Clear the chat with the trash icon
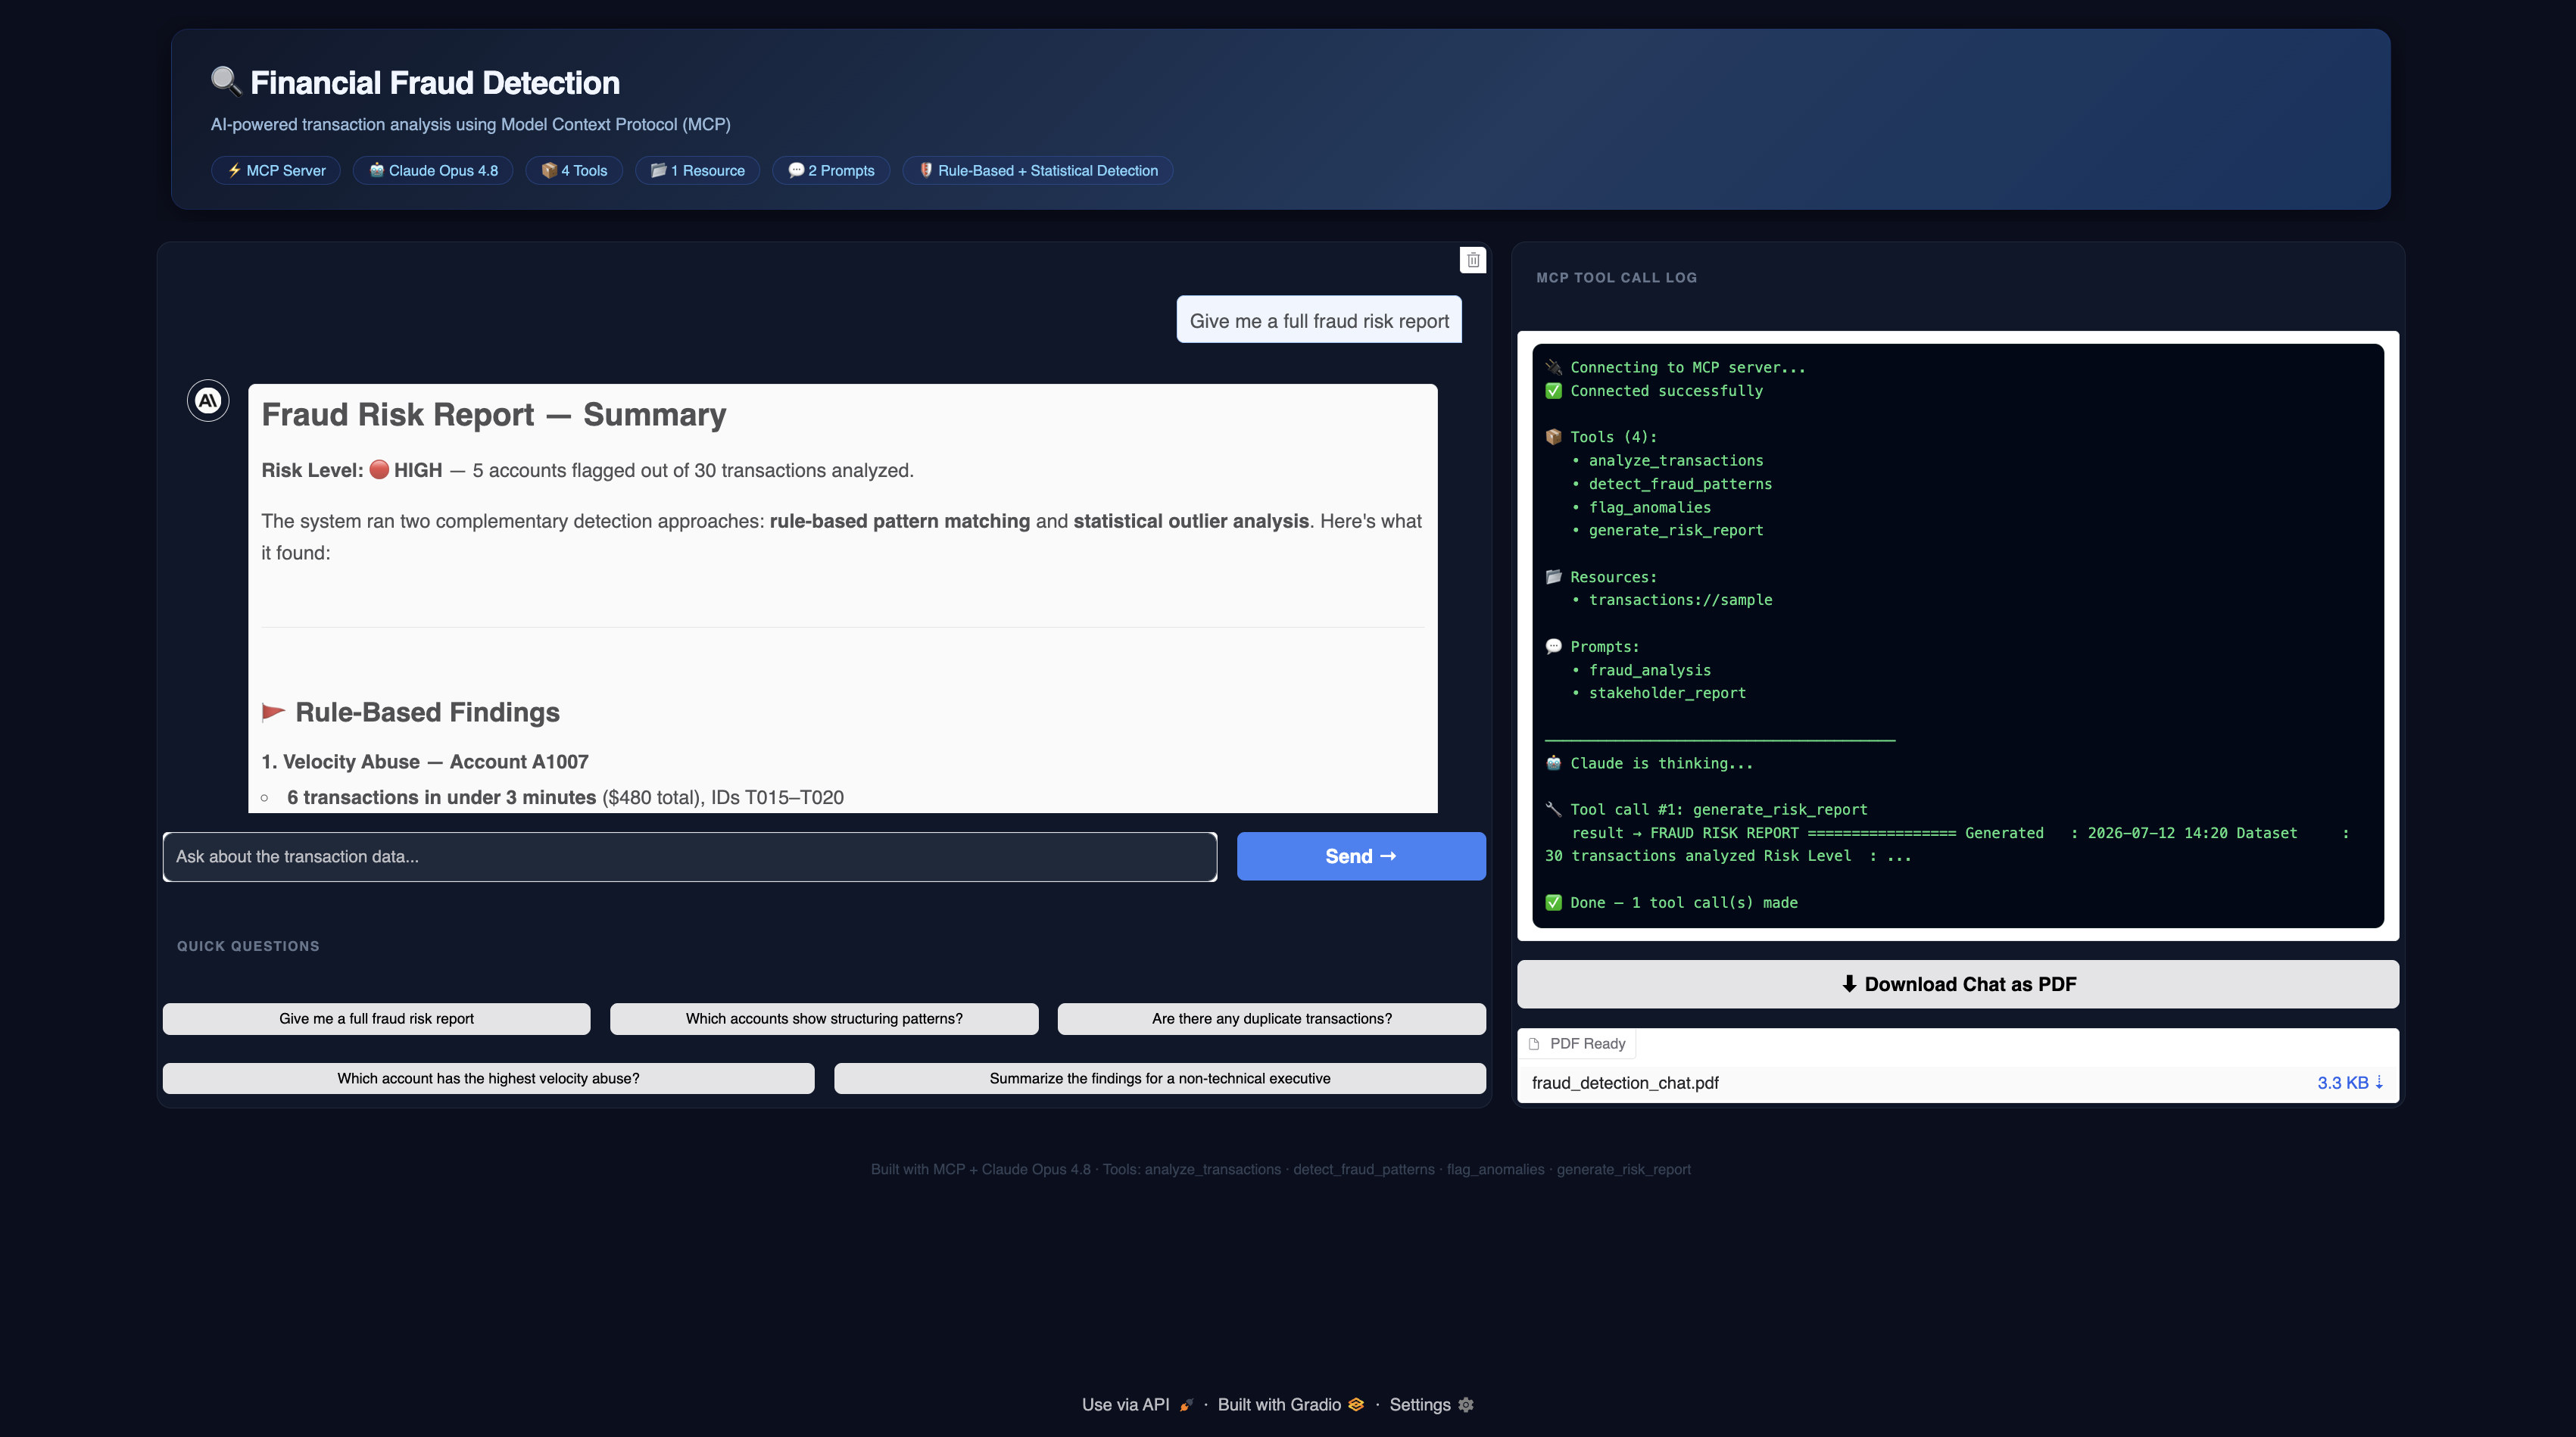The image size is (2576, 1437). click(1472, 260)
